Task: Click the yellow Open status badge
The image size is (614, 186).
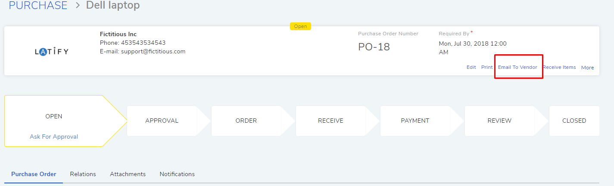Action: 300,26
